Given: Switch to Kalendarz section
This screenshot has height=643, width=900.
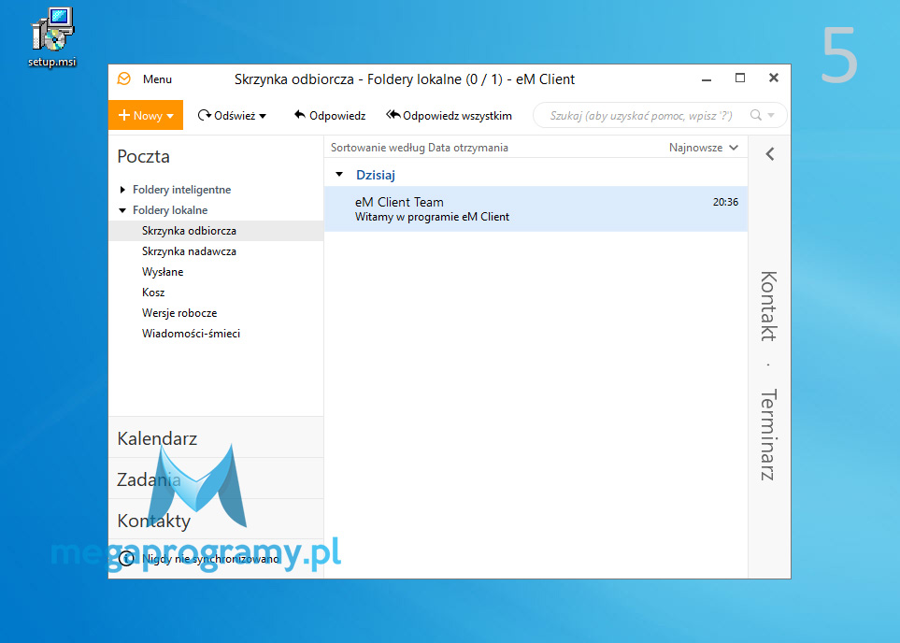Looking at the screenshot, I should click(x=216, y=438).
